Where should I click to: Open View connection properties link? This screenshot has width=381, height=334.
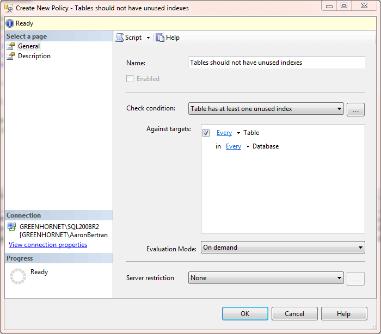pos(48,245)
